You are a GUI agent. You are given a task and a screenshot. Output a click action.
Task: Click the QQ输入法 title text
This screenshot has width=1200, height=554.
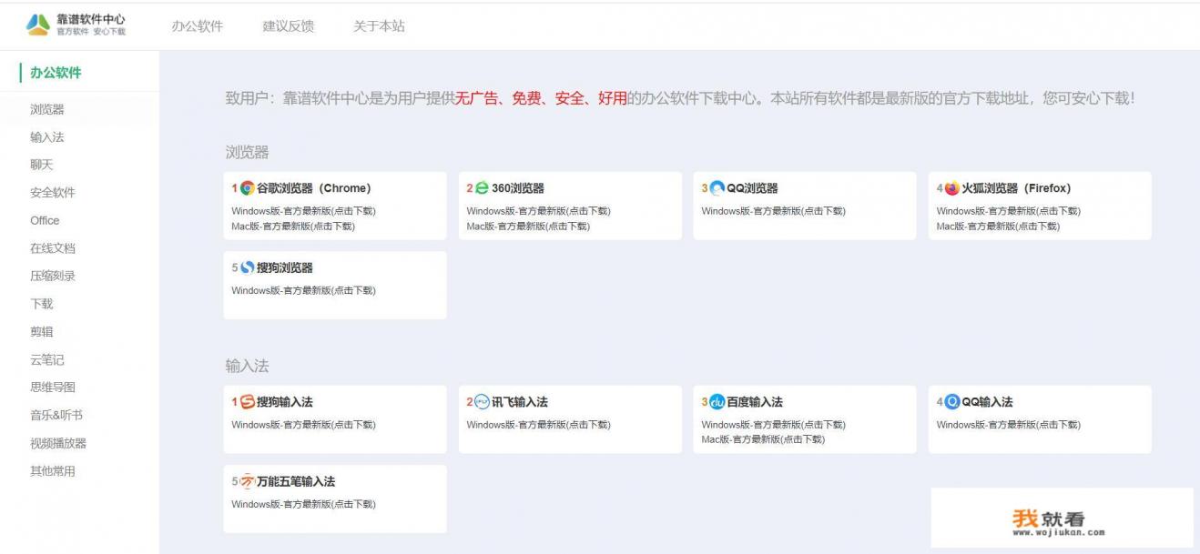coord(987,402)
